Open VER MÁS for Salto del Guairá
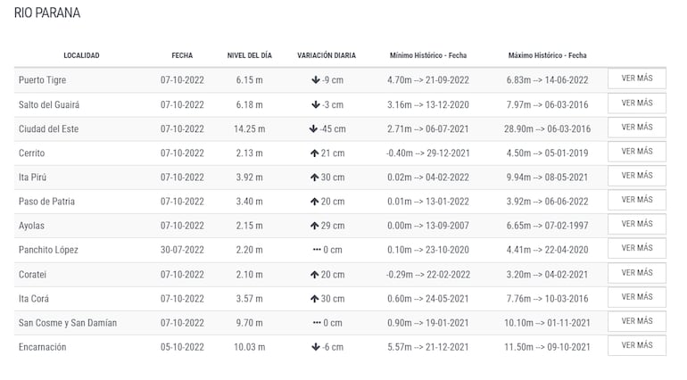The height and width of the screenshot is (380, 687). point(636,103)
